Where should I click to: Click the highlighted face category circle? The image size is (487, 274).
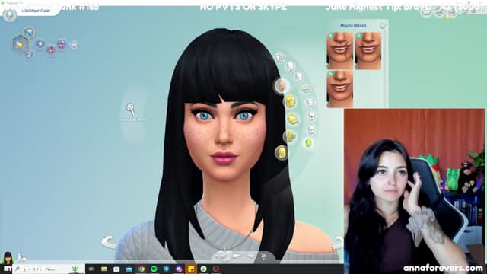pyautogui.click(x=282, y=86)
